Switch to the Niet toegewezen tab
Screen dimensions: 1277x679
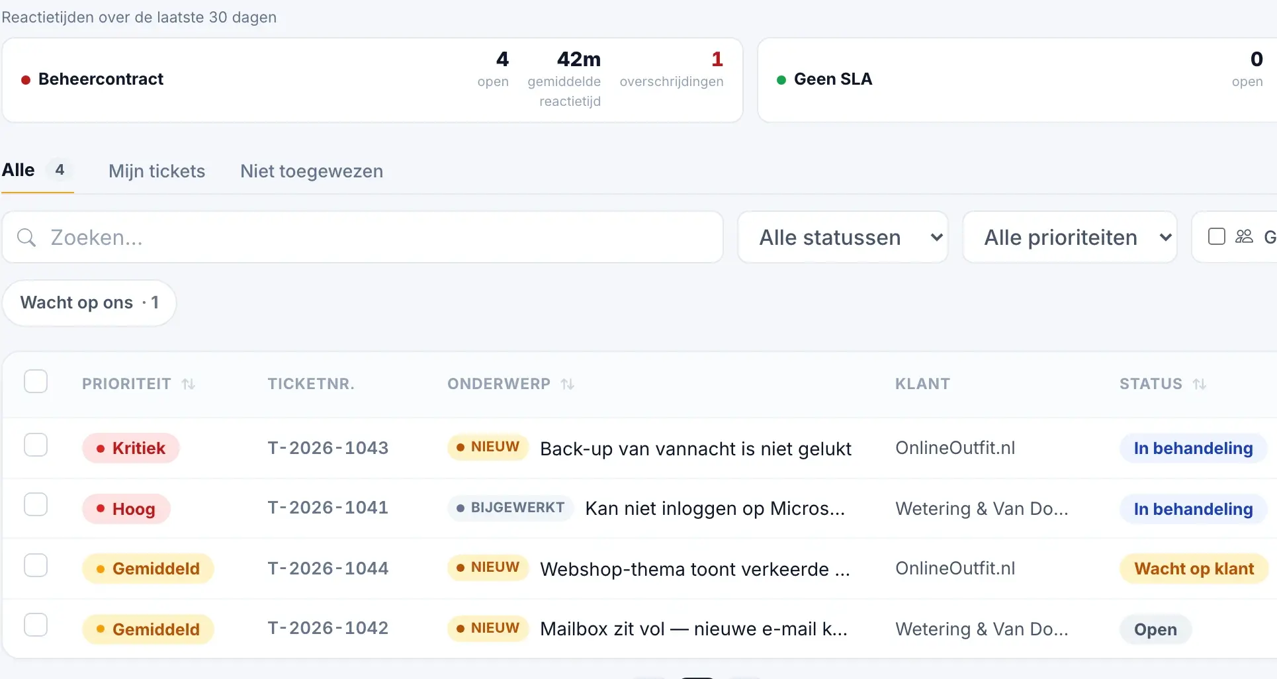click(312, 171)
